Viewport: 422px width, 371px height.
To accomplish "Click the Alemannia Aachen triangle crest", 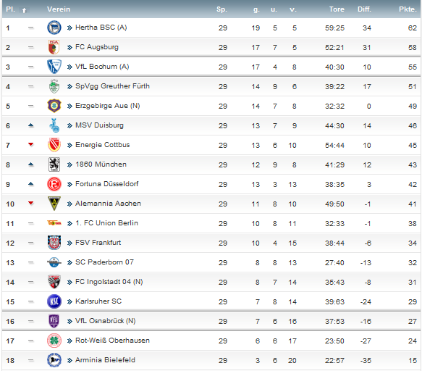I will tap(54, 204).
